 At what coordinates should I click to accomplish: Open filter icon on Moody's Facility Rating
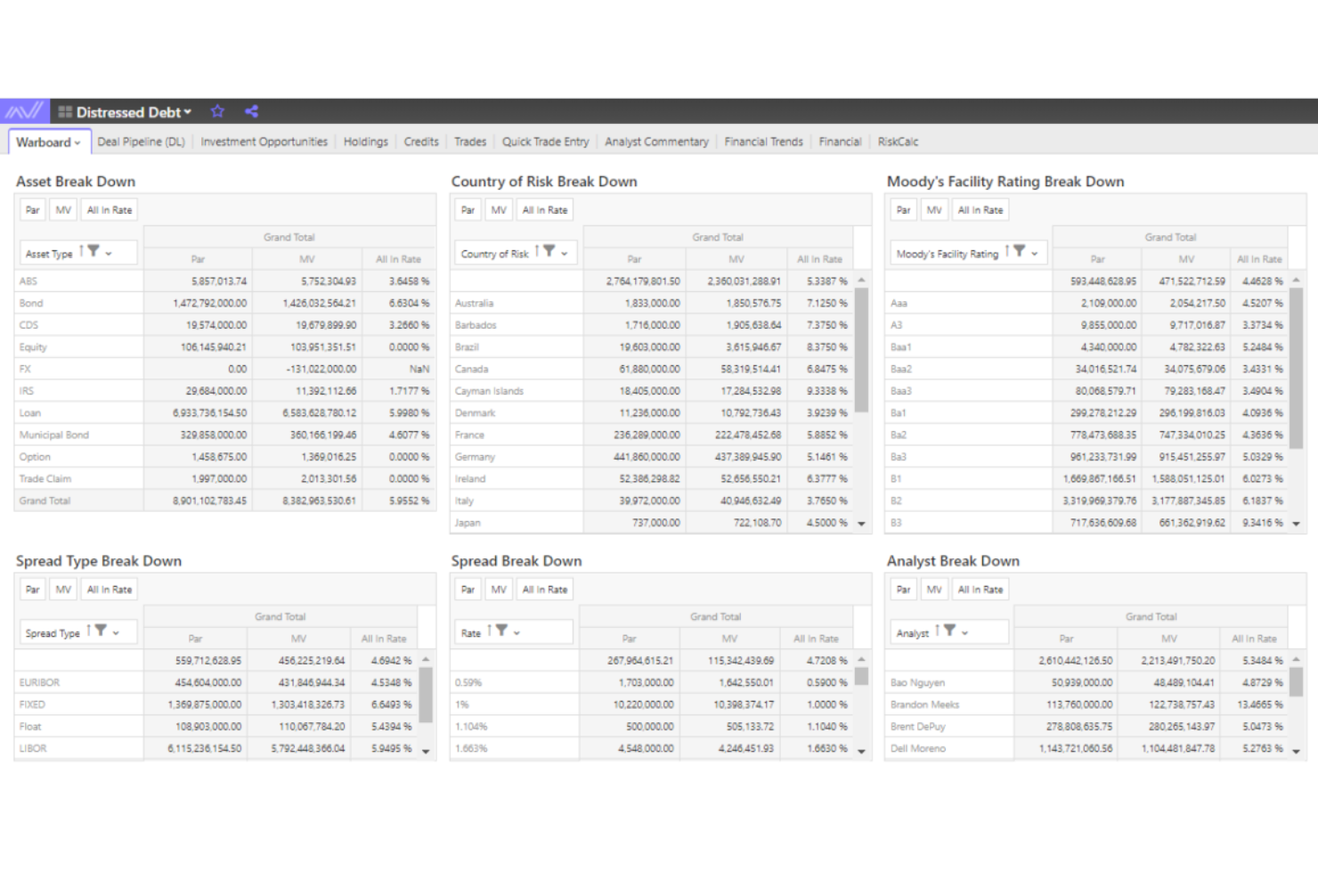1020,252
